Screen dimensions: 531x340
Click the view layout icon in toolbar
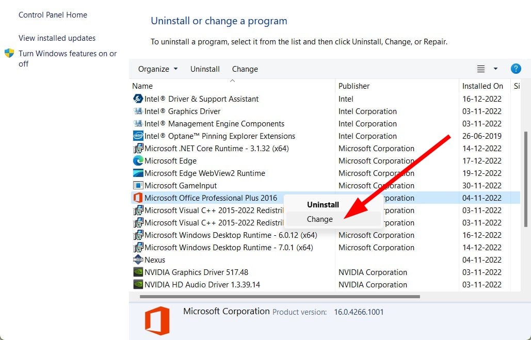pyautogui.click(x=480, y=69)
